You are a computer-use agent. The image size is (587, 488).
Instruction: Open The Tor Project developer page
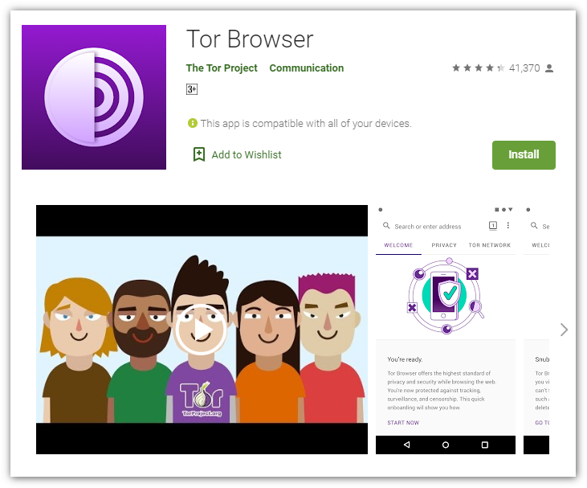point(222,68)
